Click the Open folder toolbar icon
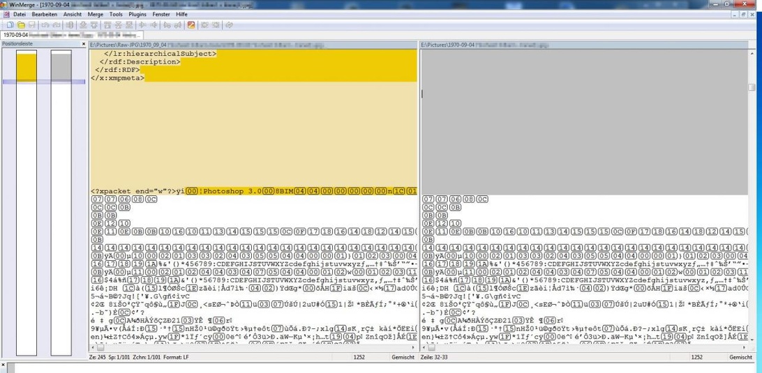Screen dimensions: 762x373 click(22, 25)
